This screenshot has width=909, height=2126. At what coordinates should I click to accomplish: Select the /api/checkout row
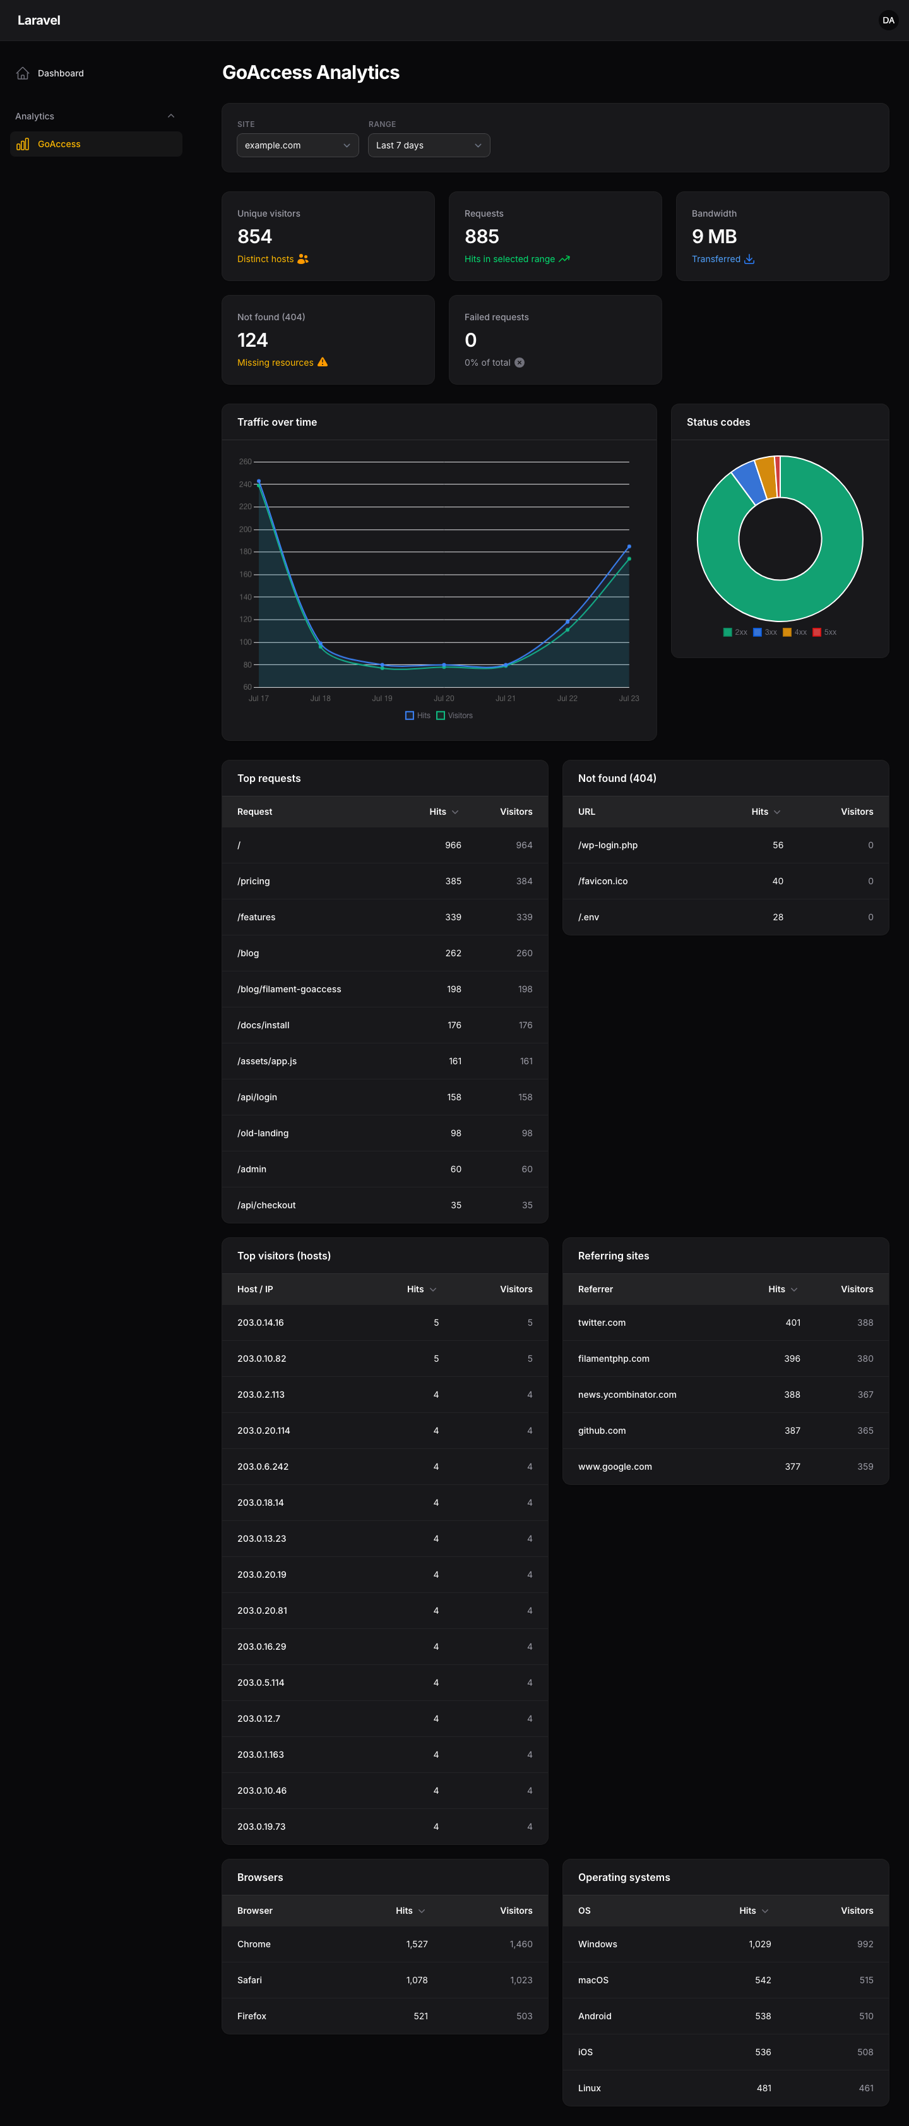click(385, 1205)
